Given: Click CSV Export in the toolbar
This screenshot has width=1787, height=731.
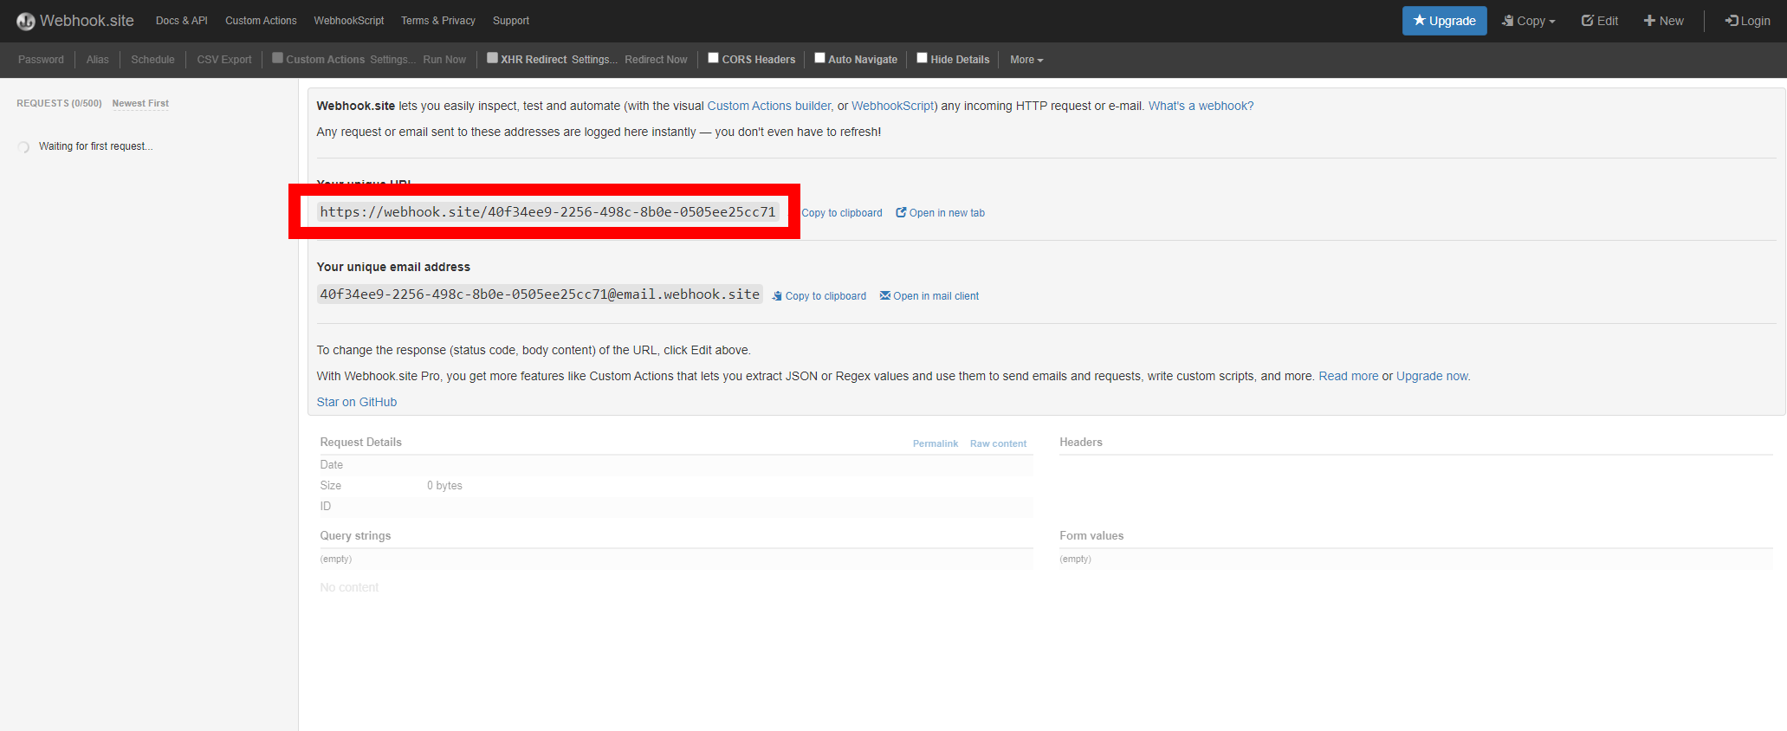Looking at the screenshot, I should tap(224, 60).
